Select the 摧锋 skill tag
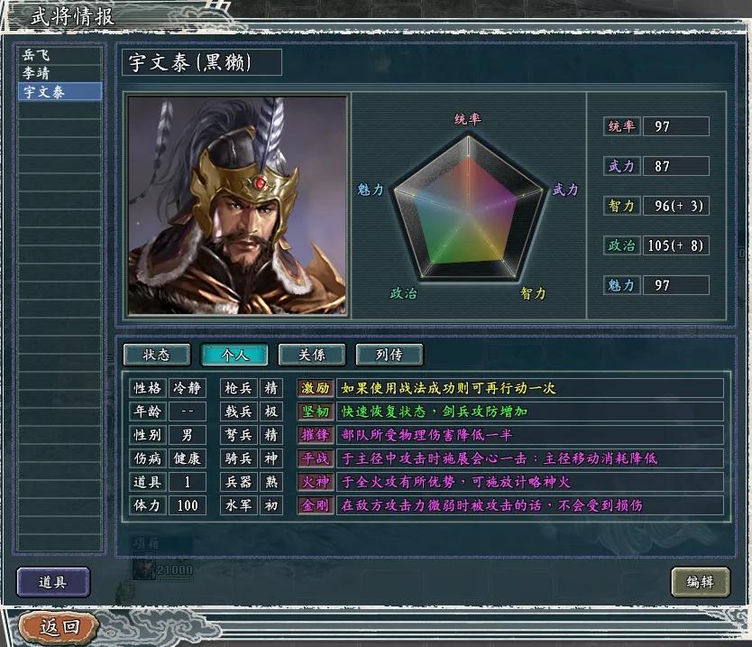 (315, 435)
